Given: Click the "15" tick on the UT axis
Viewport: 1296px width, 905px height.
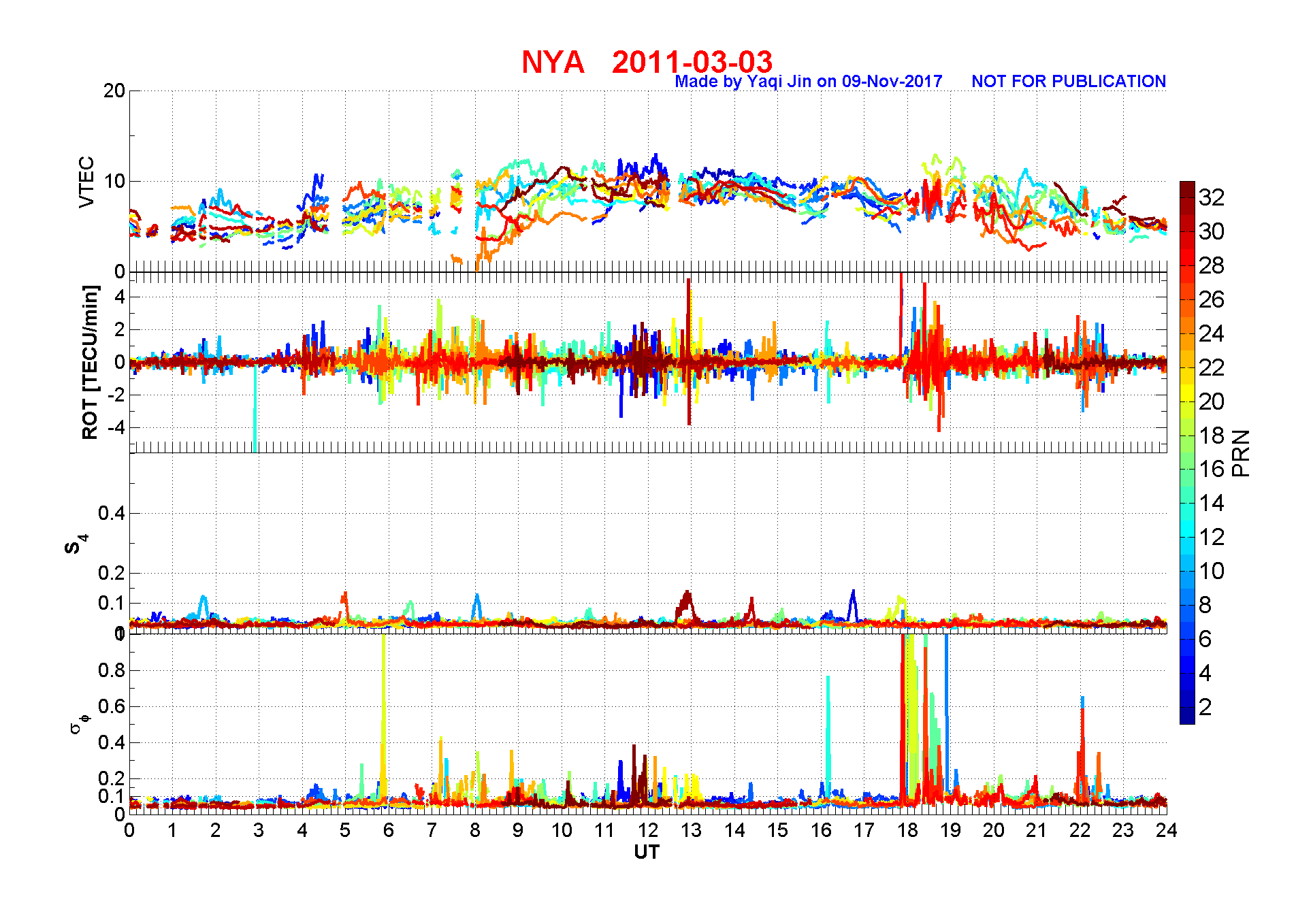Looking at the screenshot, I should 777,830.
